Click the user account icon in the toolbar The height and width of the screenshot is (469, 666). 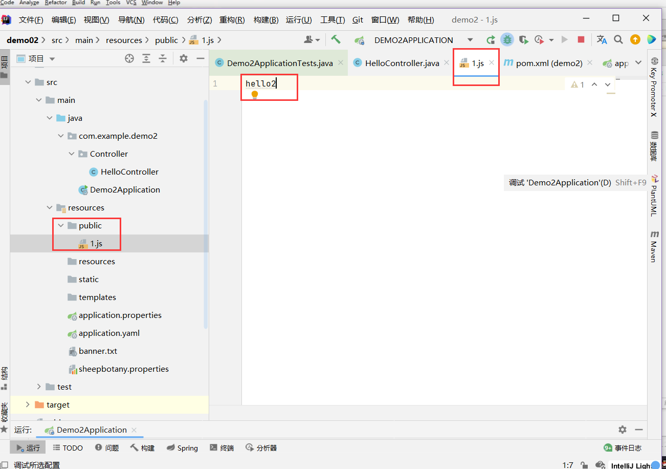309,39
